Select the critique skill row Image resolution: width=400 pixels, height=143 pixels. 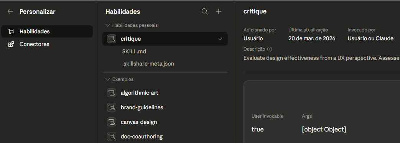click(x=165, y=39)
